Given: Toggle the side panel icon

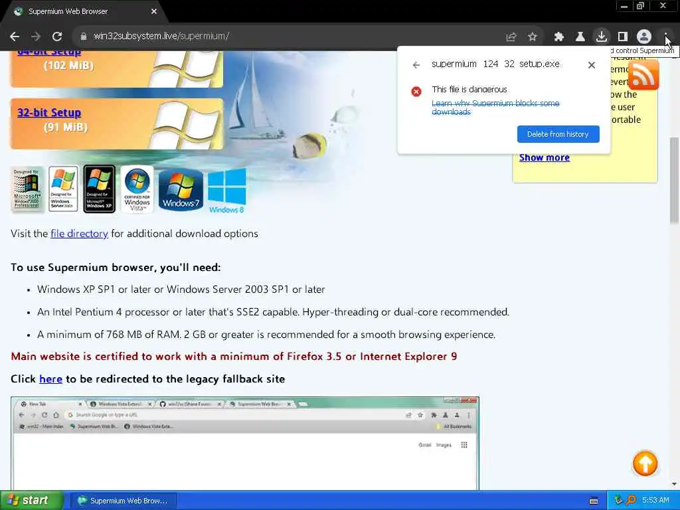Looking at the screenshot, I should (623, 37).
